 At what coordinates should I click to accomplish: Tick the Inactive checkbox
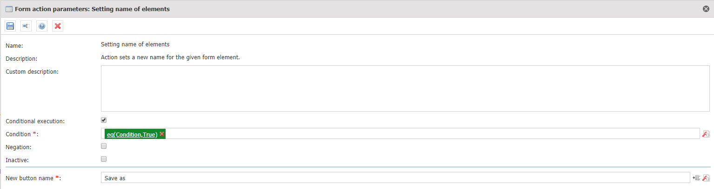click(x=104, y=159)
